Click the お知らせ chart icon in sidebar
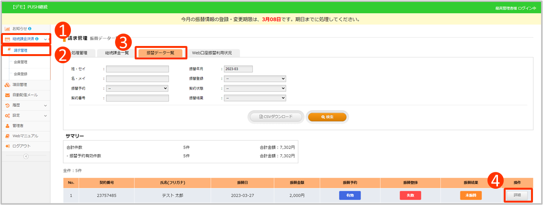543x205 pixels. (8, 29)
